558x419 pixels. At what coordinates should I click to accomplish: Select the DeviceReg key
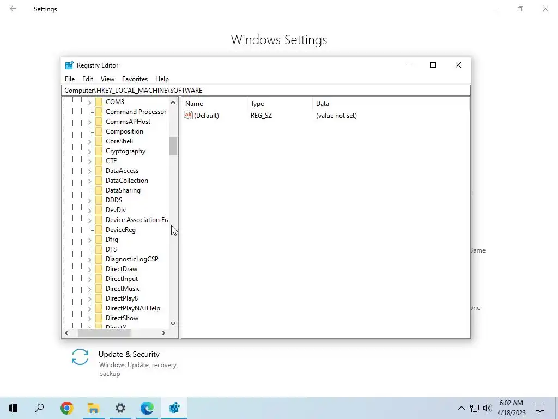pyautogui.click(x=120, y=230)
